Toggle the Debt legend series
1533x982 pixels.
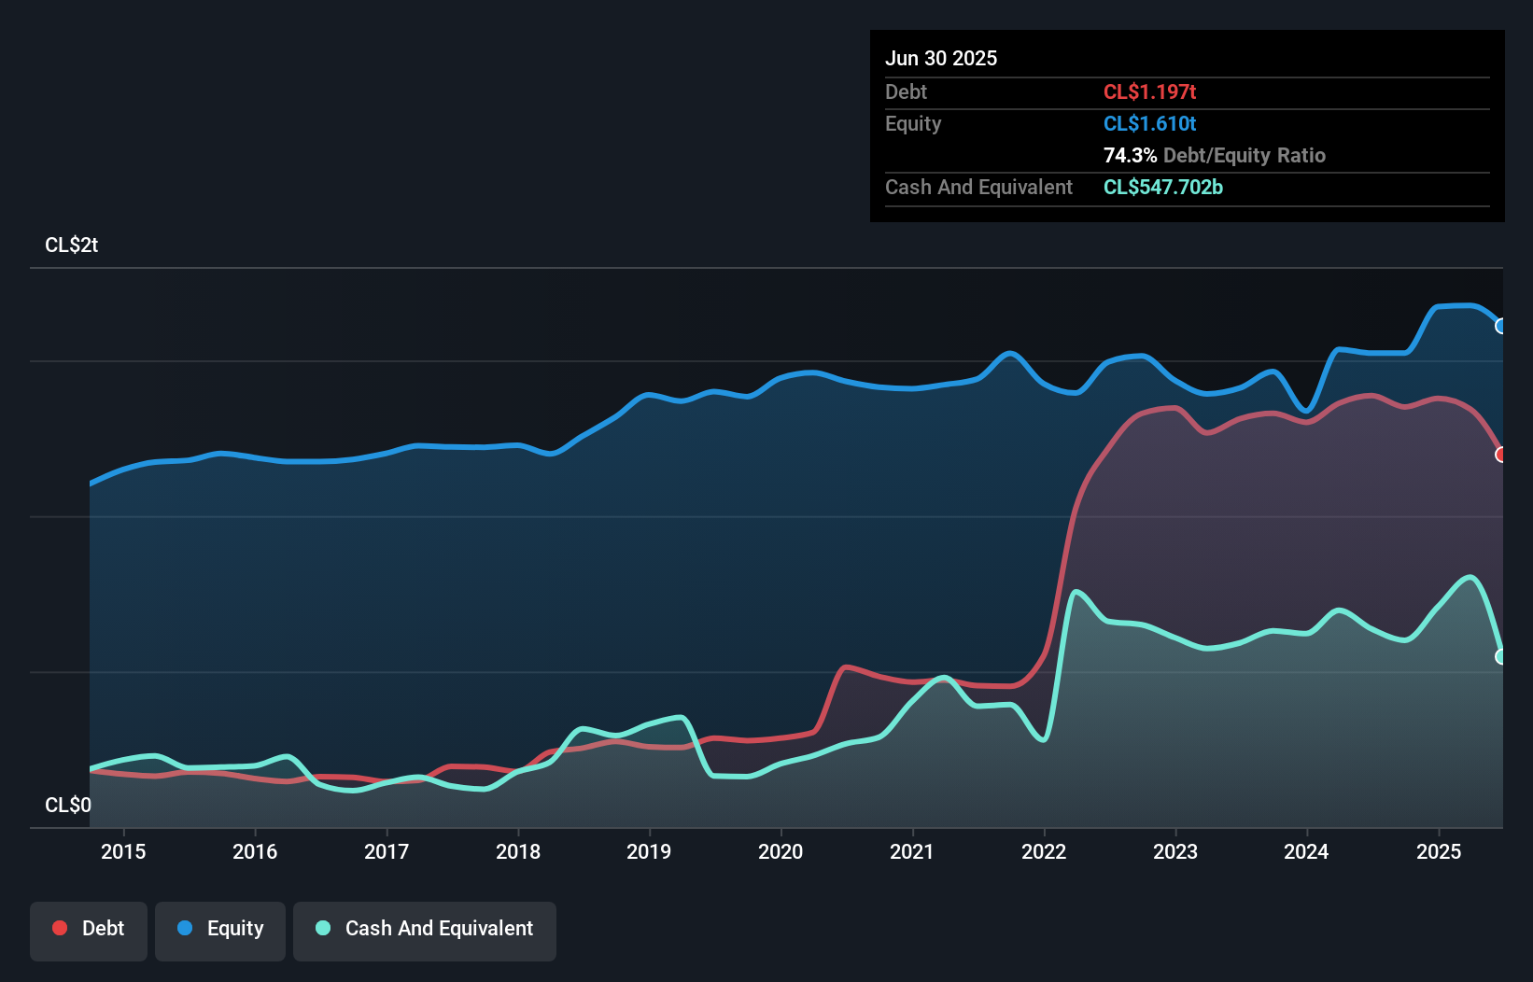coord(89,929)
